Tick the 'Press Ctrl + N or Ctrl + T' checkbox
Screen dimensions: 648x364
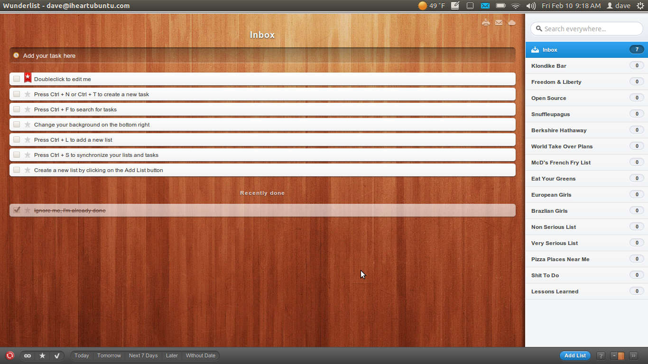(17, 94)
